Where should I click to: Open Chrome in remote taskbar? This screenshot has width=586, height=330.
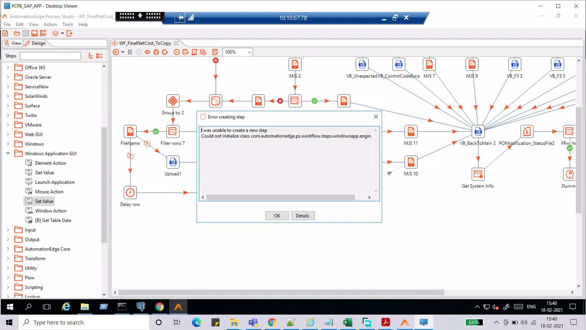pyautogui.click(x=159, y=306)
